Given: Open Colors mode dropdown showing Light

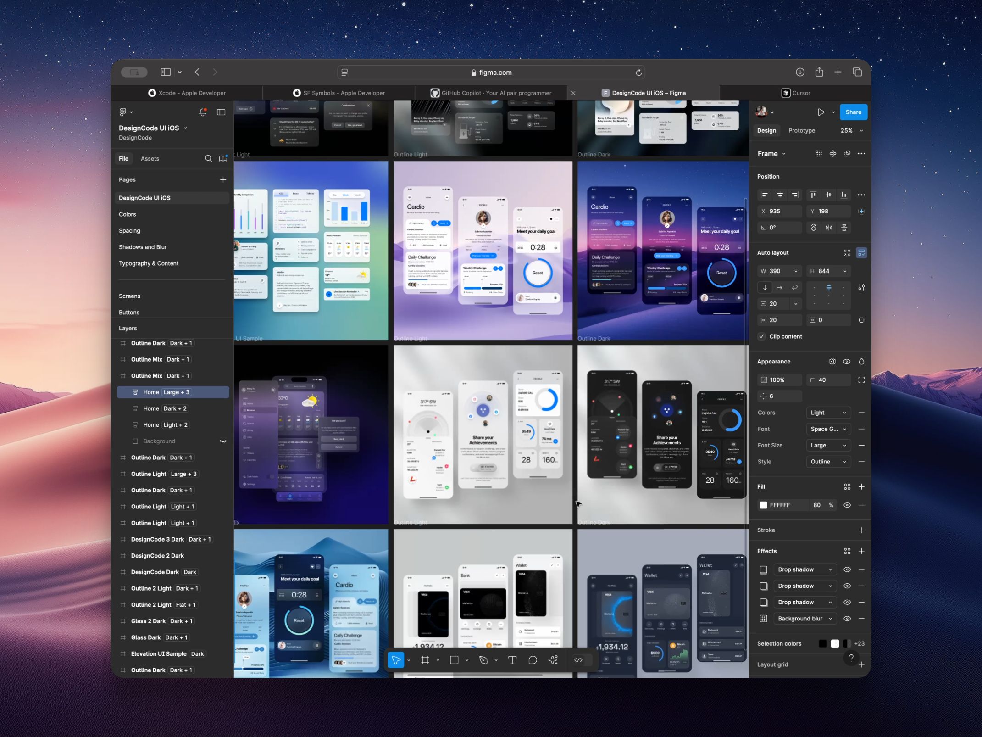Looking at the screenshot, I should (x=828, y=413).
